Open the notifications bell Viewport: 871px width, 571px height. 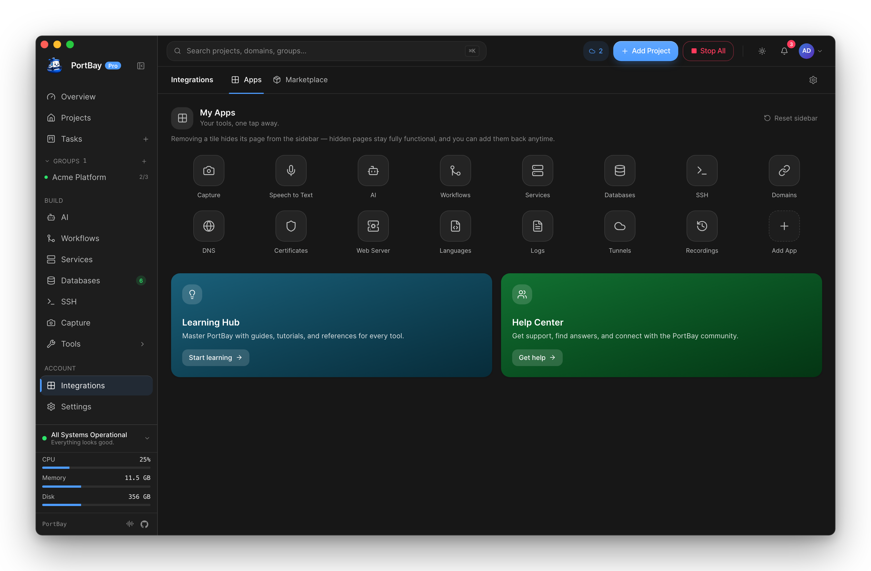[x=784, y=51]
